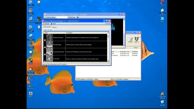Click the invert selection toolbar icon
194x109 pixels.
pyautogui.click(x=48, y=30)
